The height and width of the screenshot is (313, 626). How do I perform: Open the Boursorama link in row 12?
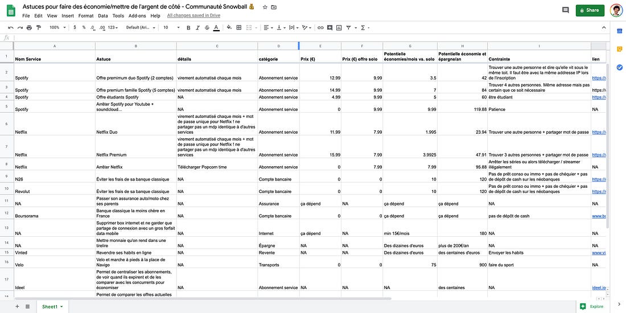click(599, 216)
